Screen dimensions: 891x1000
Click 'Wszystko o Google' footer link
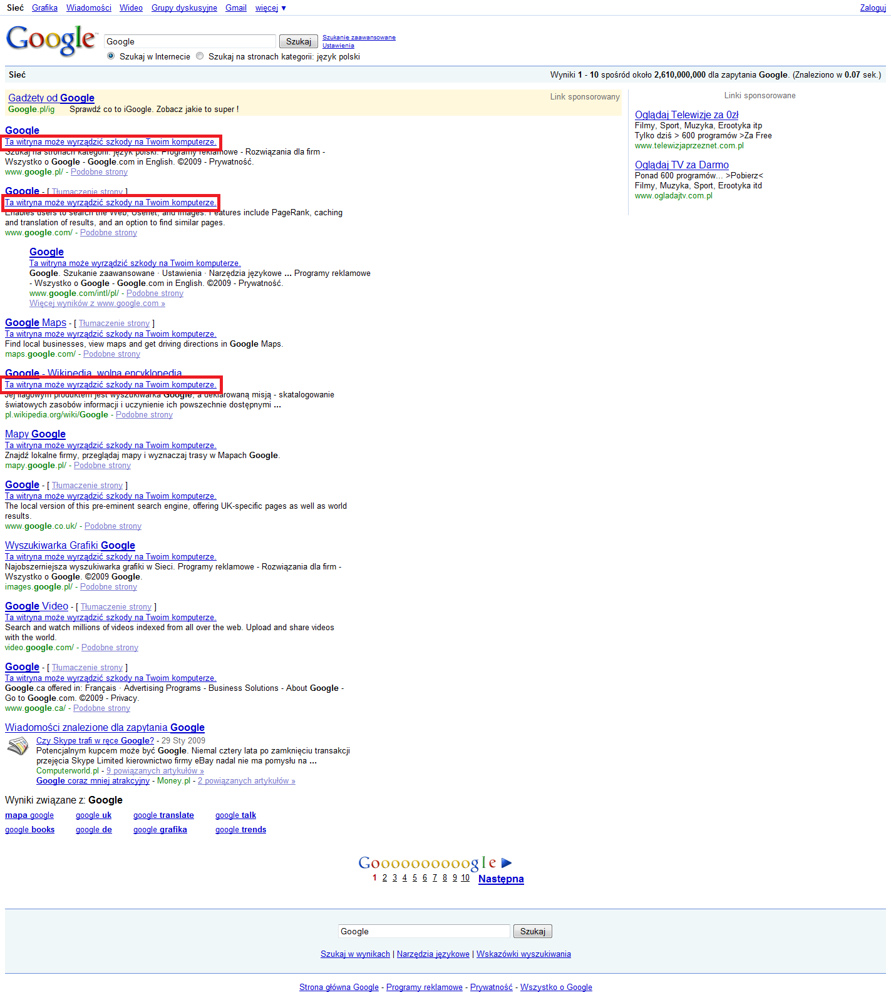tap(556, 987)
